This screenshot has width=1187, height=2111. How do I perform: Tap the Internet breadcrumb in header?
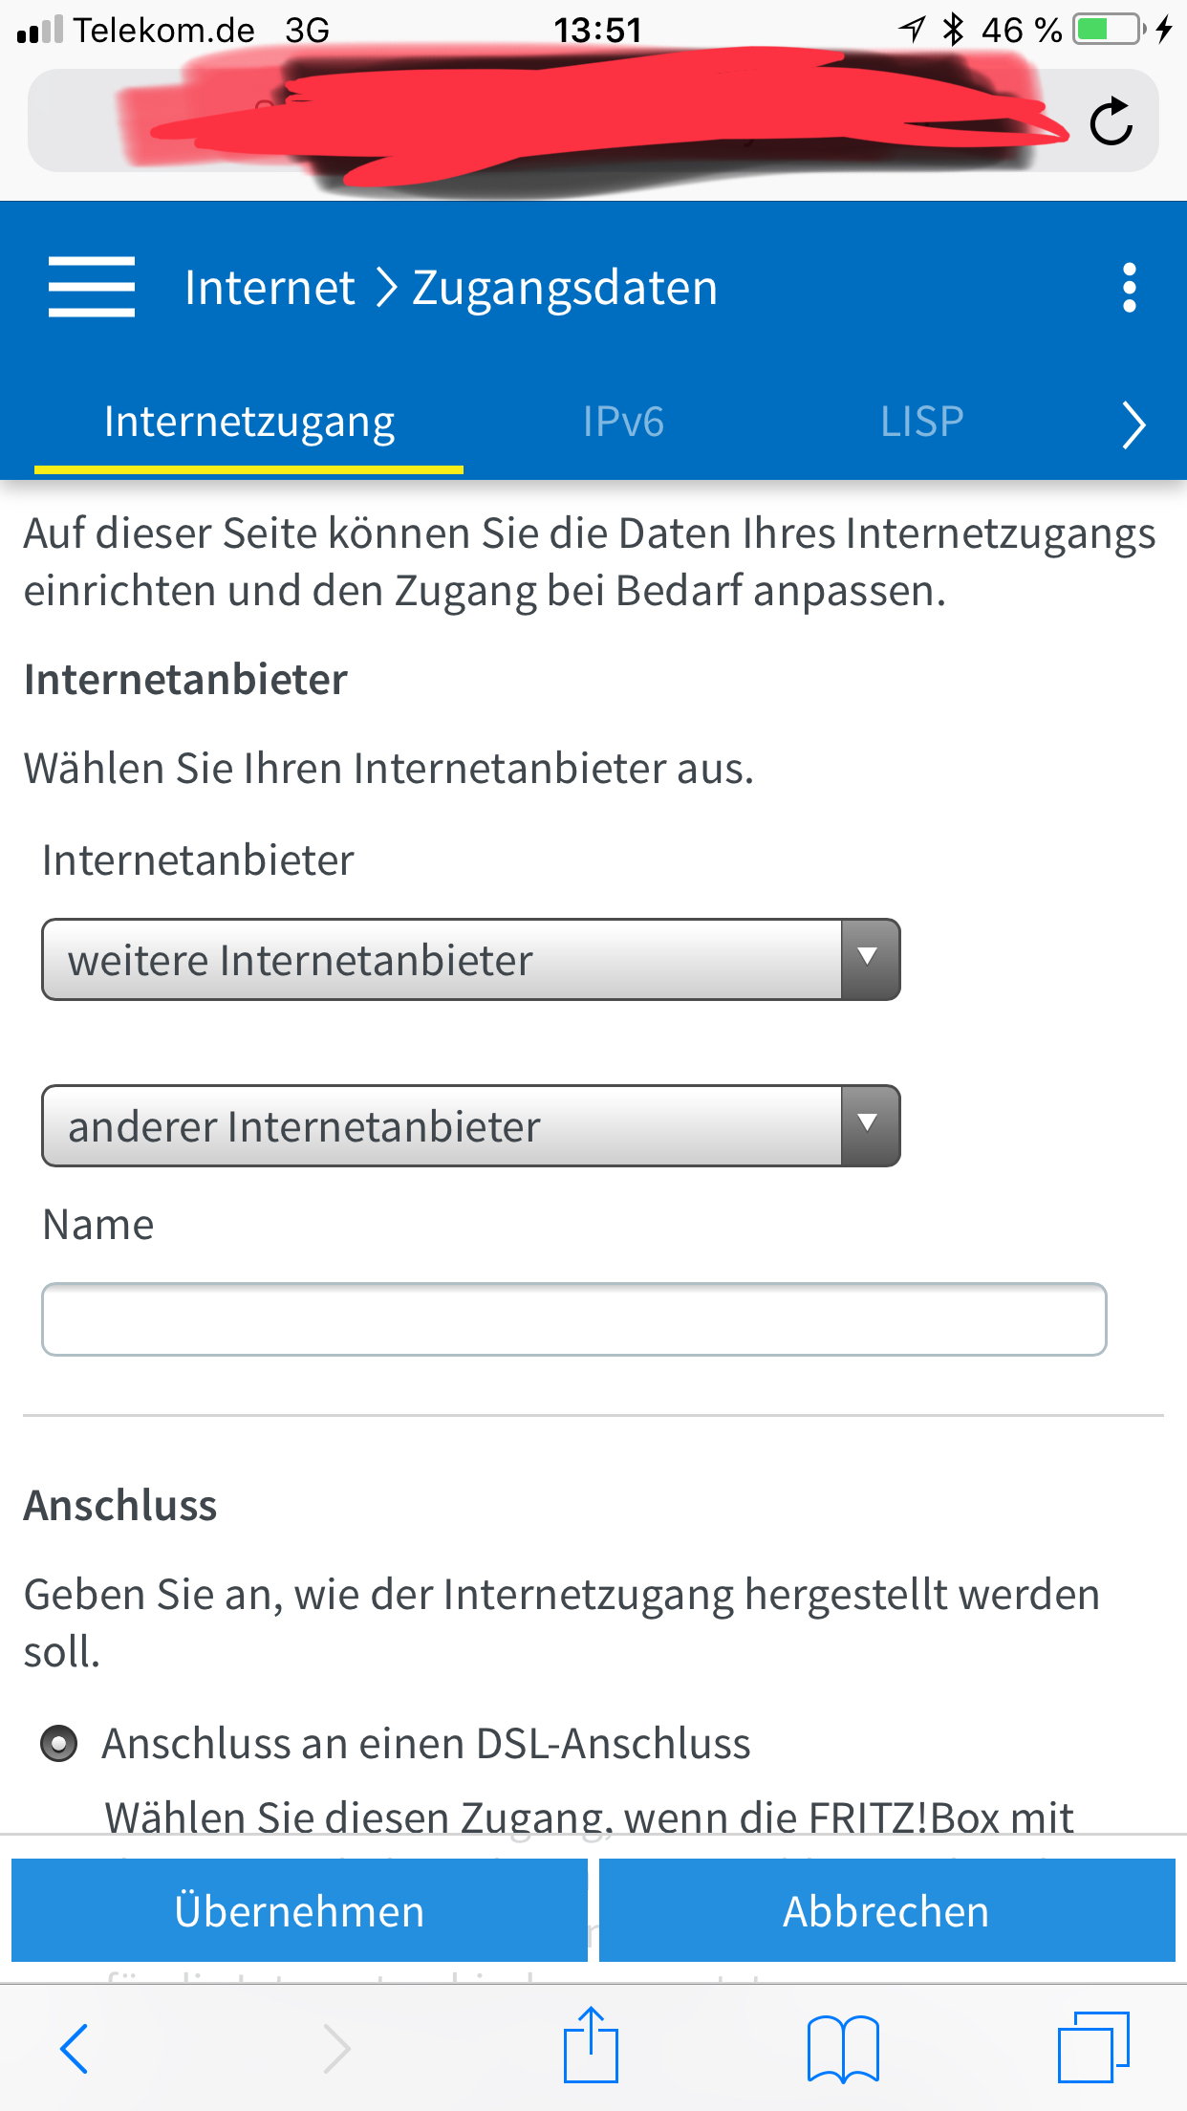pos(270,288)
